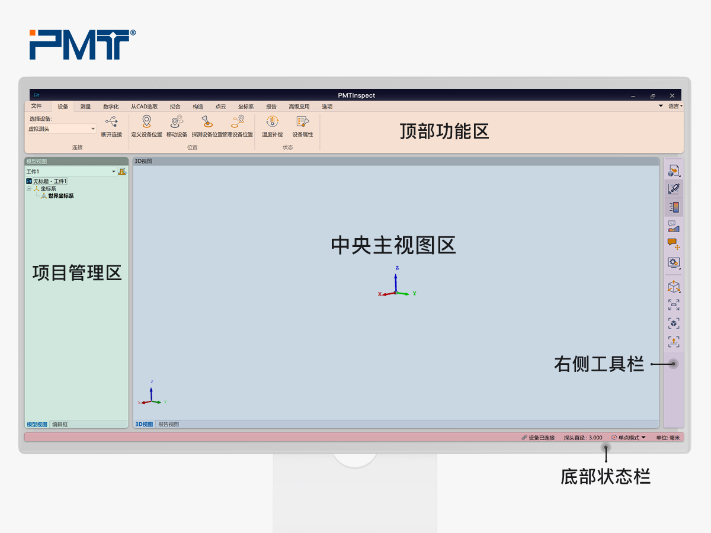The height and width of the screenshot is (533, 711).
Task: Click the 管理设备位置 icon
Action: [x=238, y=121]
